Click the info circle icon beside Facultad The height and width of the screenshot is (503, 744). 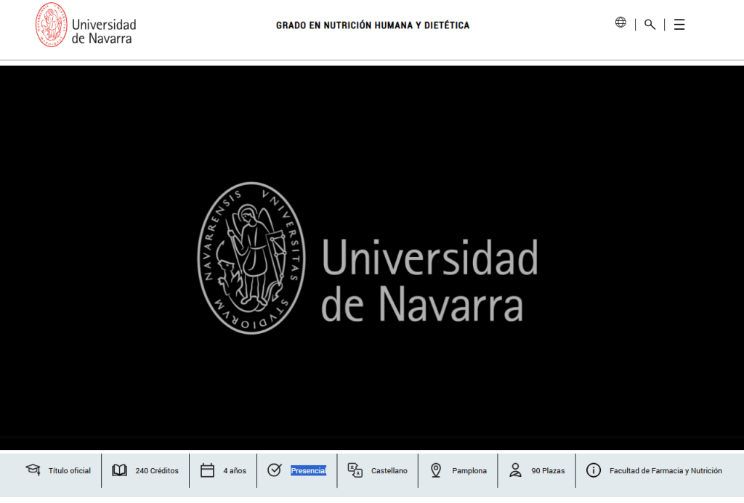tap(593, 470)
